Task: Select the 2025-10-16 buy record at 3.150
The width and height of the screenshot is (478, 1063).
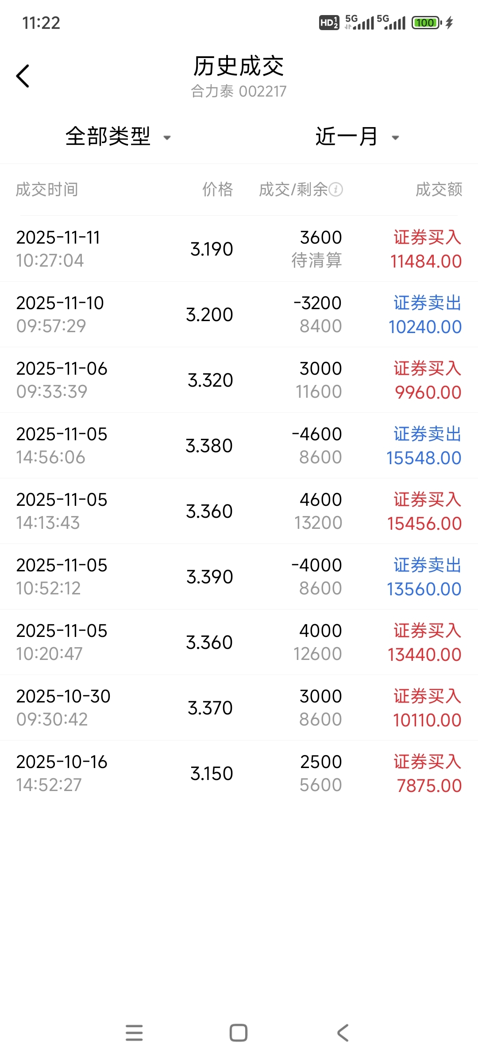Action: tap(239, 773)
